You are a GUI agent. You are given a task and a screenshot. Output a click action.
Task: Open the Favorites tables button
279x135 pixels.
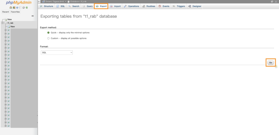[15, 12]
